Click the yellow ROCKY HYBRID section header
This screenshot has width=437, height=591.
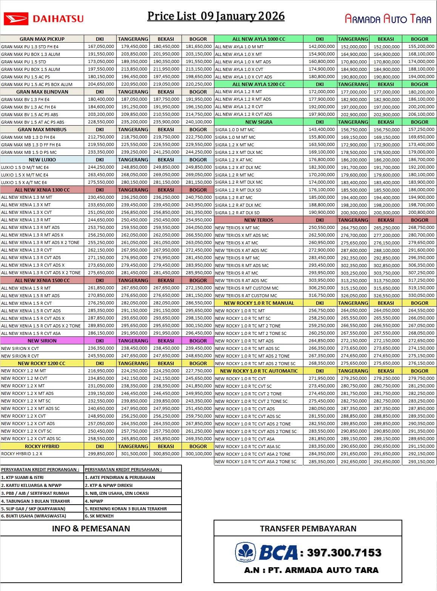tap(42, 446)
